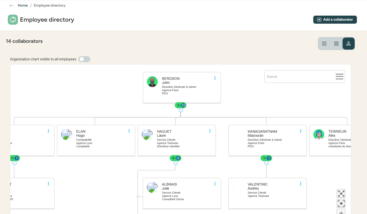Switch to list view
The image size is (367, 214).
click(x=336, y=44)
